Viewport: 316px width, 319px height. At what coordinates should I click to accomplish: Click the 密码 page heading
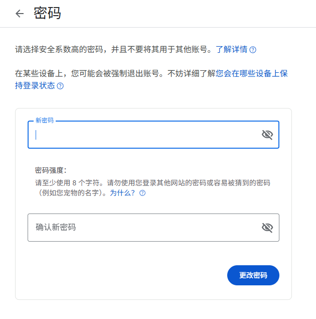point(47,14)
